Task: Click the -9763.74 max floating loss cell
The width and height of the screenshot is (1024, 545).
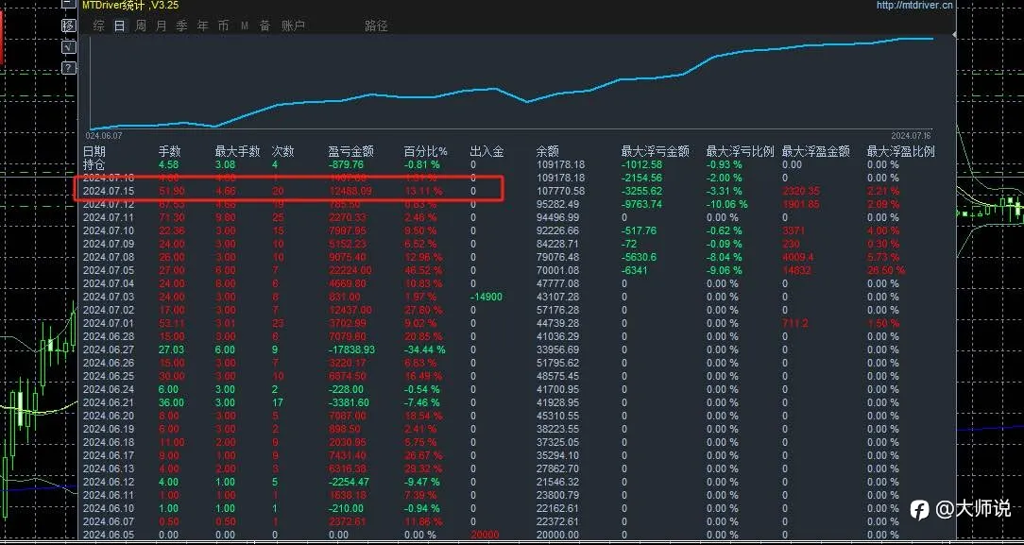Action: [x=641, y=204]
